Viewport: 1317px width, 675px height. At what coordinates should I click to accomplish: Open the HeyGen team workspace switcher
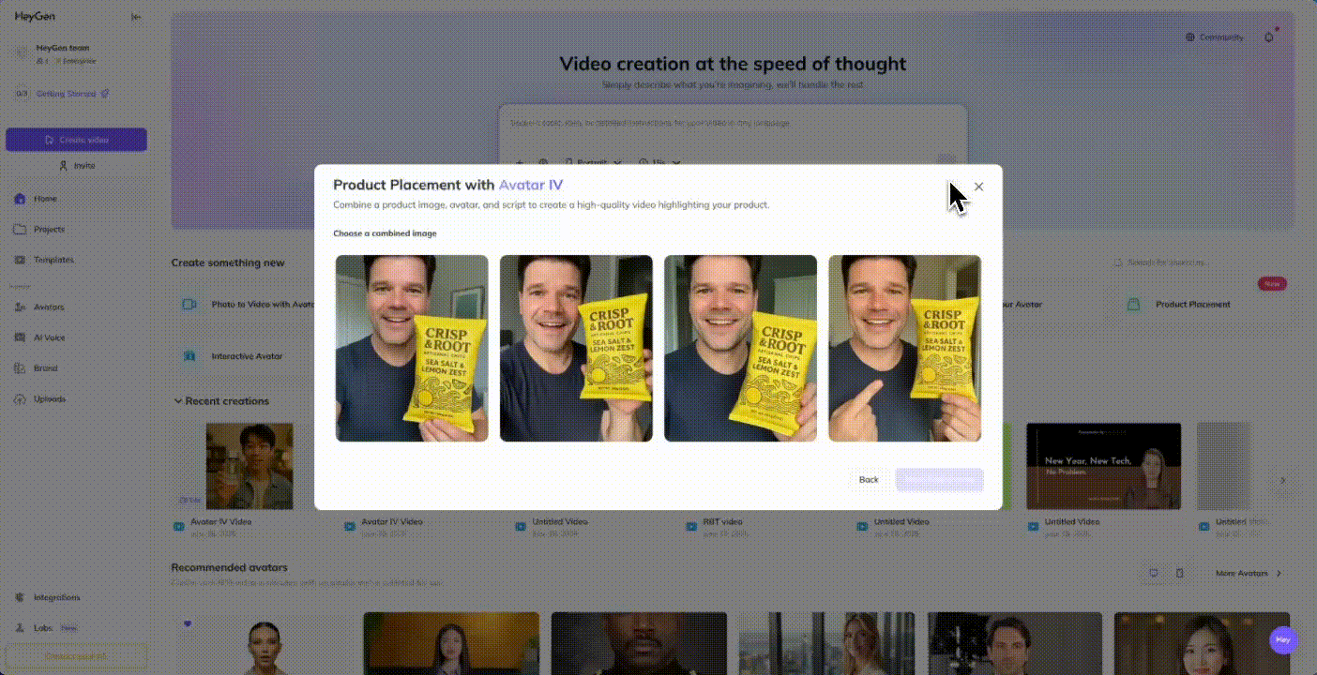point(75,53)
